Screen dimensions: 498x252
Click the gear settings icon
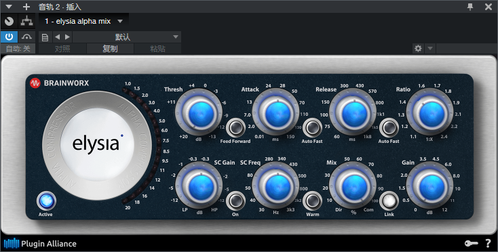click(x=418, y=49)
